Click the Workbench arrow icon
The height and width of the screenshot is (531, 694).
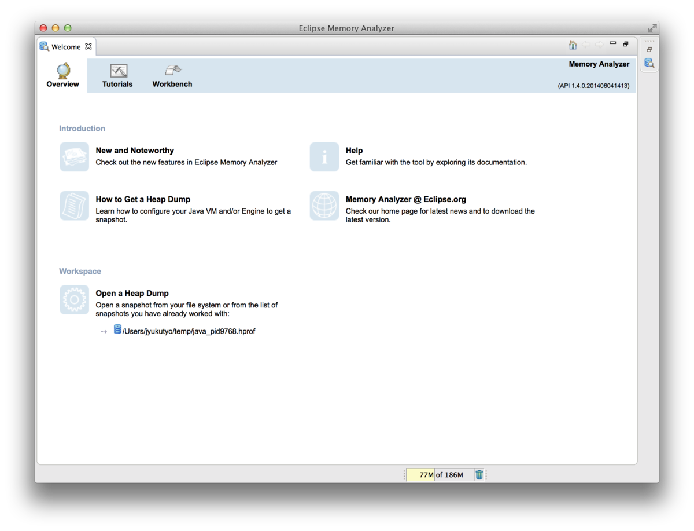[172, 69]
